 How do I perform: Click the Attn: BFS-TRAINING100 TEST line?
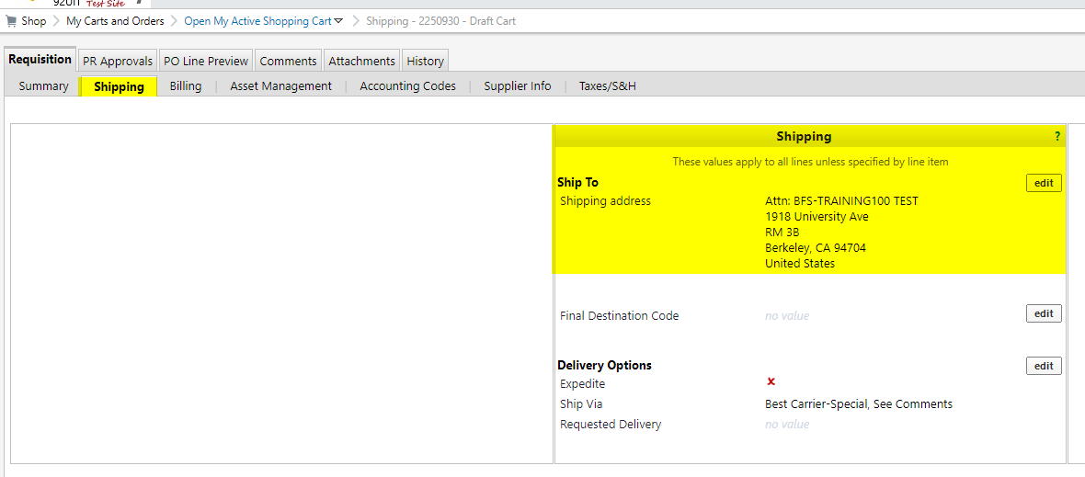pos(841,201)
